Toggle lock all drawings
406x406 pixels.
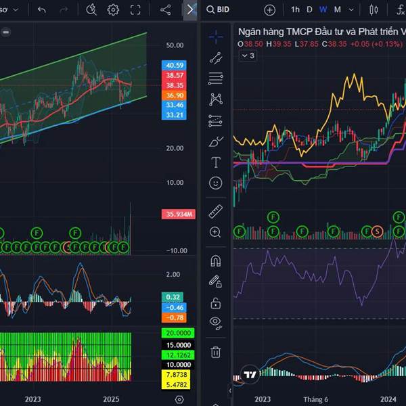tap(216, 302)
